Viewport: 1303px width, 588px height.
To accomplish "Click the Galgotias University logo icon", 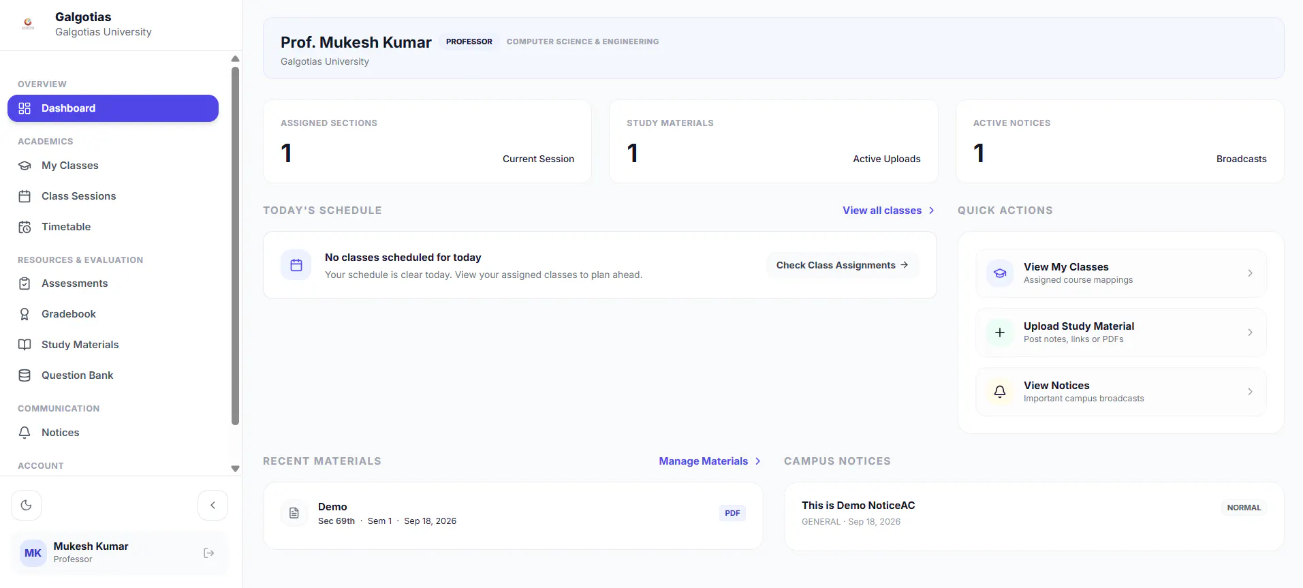I will [x=28, y=25].
